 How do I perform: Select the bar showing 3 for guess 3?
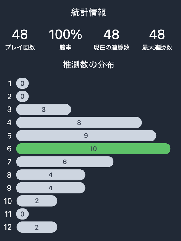[x=44, y=109]
